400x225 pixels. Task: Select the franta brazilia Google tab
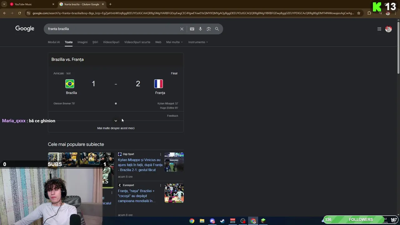point(82,4)
